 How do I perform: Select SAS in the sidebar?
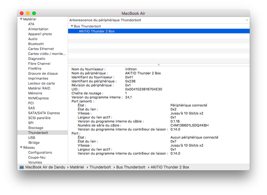[31, 108]
